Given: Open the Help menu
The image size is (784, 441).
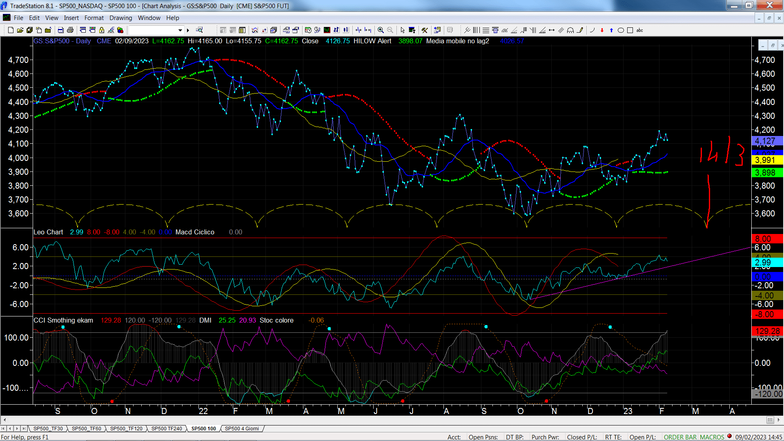Looking at the screenshot, I should coord(173,18).
